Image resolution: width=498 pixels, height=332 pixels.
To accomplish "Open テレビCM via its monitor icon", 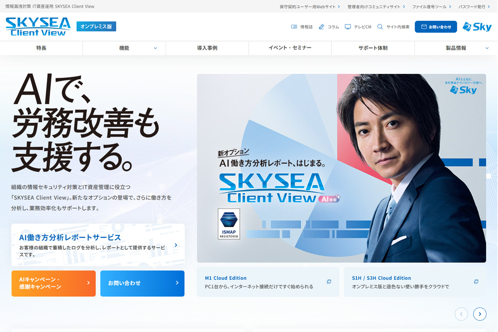I will point(348,27).
